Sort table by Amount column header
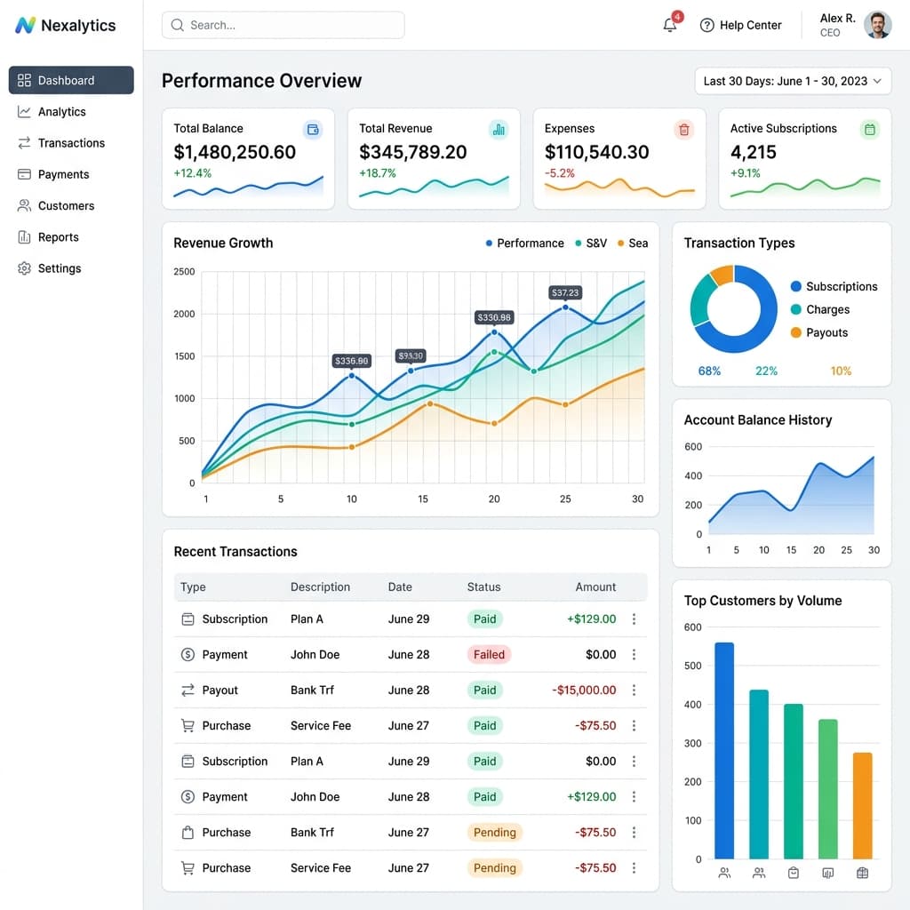 (595, 587)
